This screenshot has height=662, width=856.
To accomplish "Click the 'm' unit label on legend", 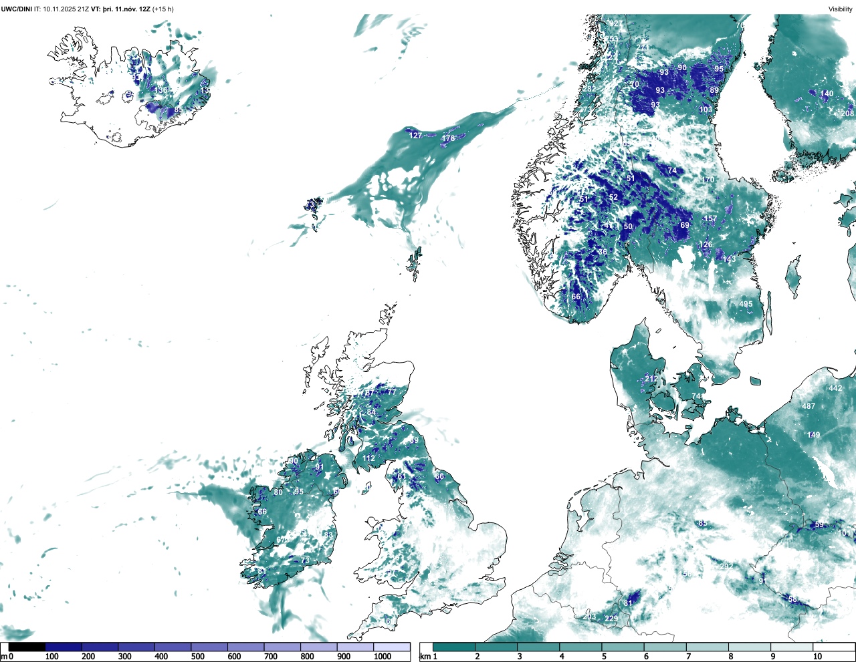I will coord(4,657).
